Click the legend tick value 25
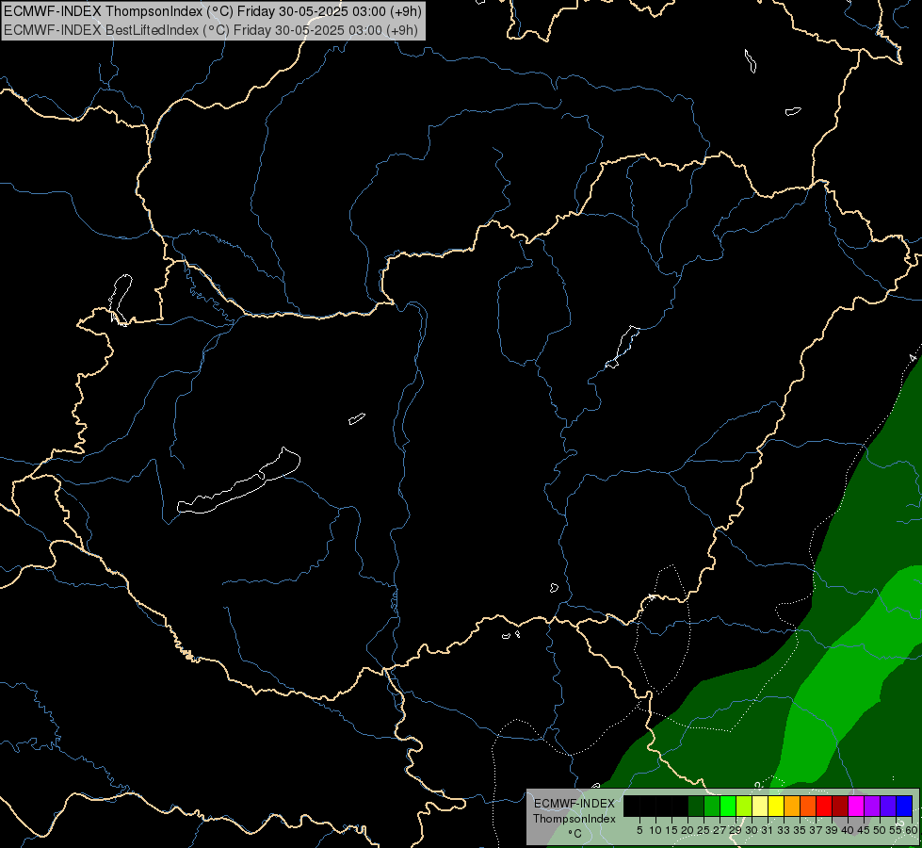The height and width of the screenshot is (848, 922). pos(704,830)
